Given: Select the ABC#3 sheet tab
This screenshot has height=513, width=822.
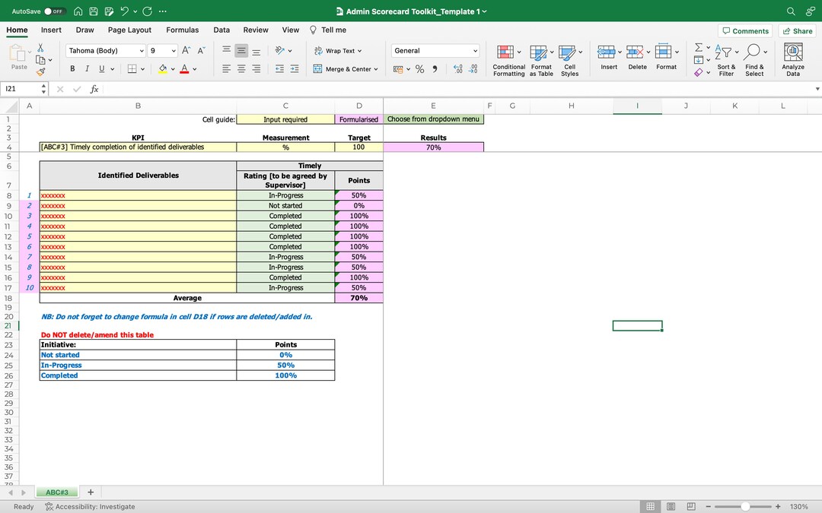Looking at the screenshot, I should coord(56,492).
